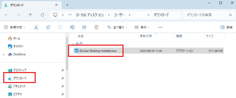Unpin Desktop via its pin icon
Viewport: 236px width, 98px height.
[63, 70]
